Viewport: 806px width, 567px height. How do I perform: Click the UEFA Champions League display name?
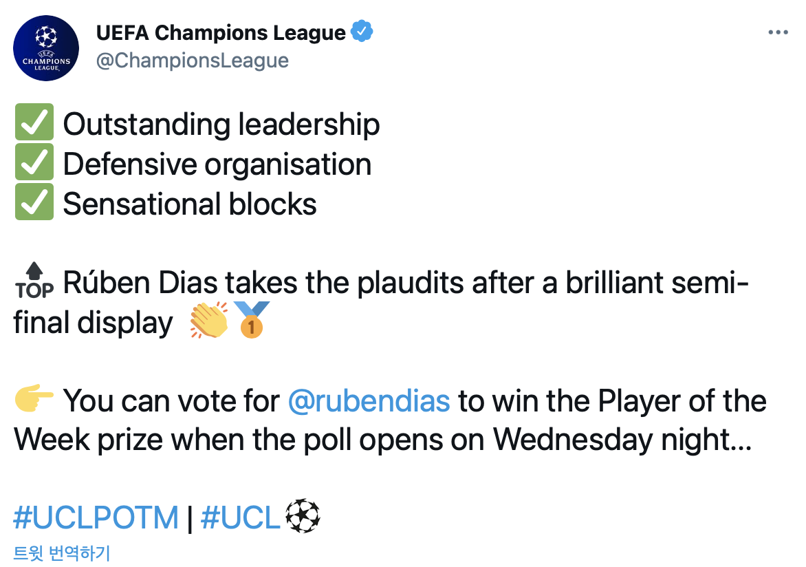point(221,32)
